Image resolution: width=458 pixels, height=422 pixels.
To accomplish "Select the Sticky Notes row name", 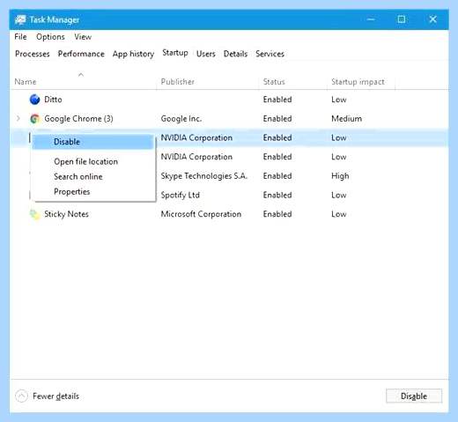I will pos(66,214).
